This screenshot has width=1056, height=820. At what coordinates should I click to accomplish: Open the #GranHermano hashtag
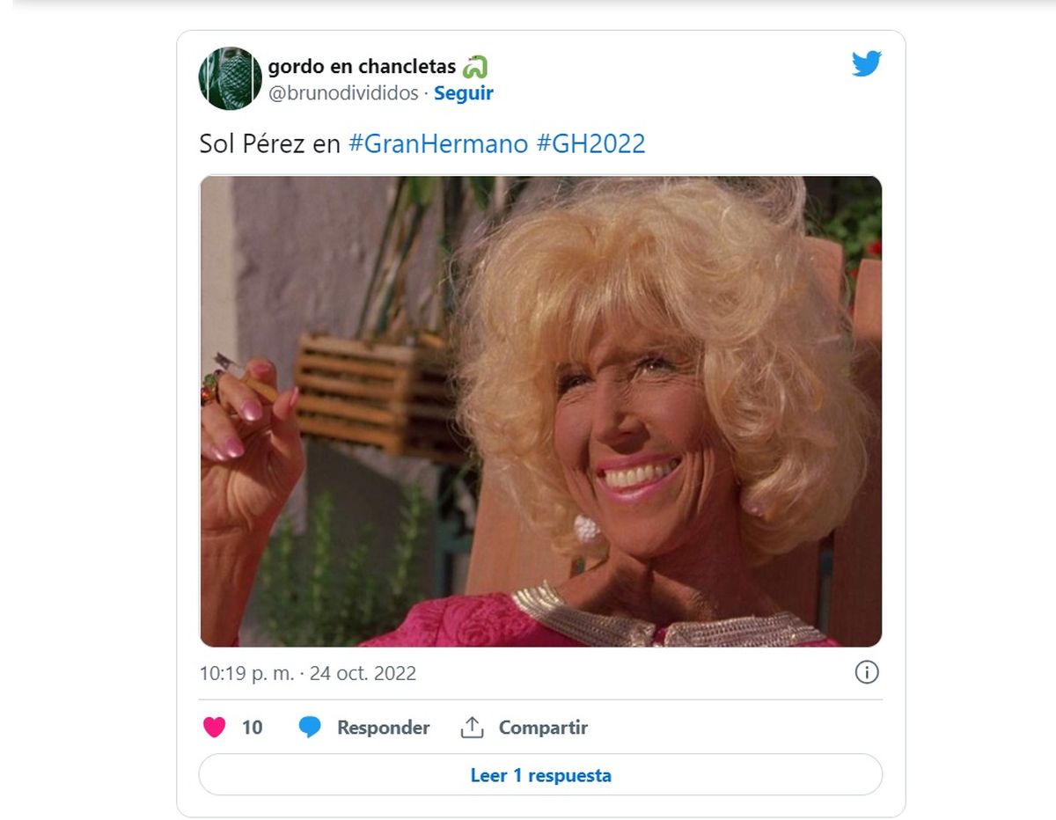438,143
